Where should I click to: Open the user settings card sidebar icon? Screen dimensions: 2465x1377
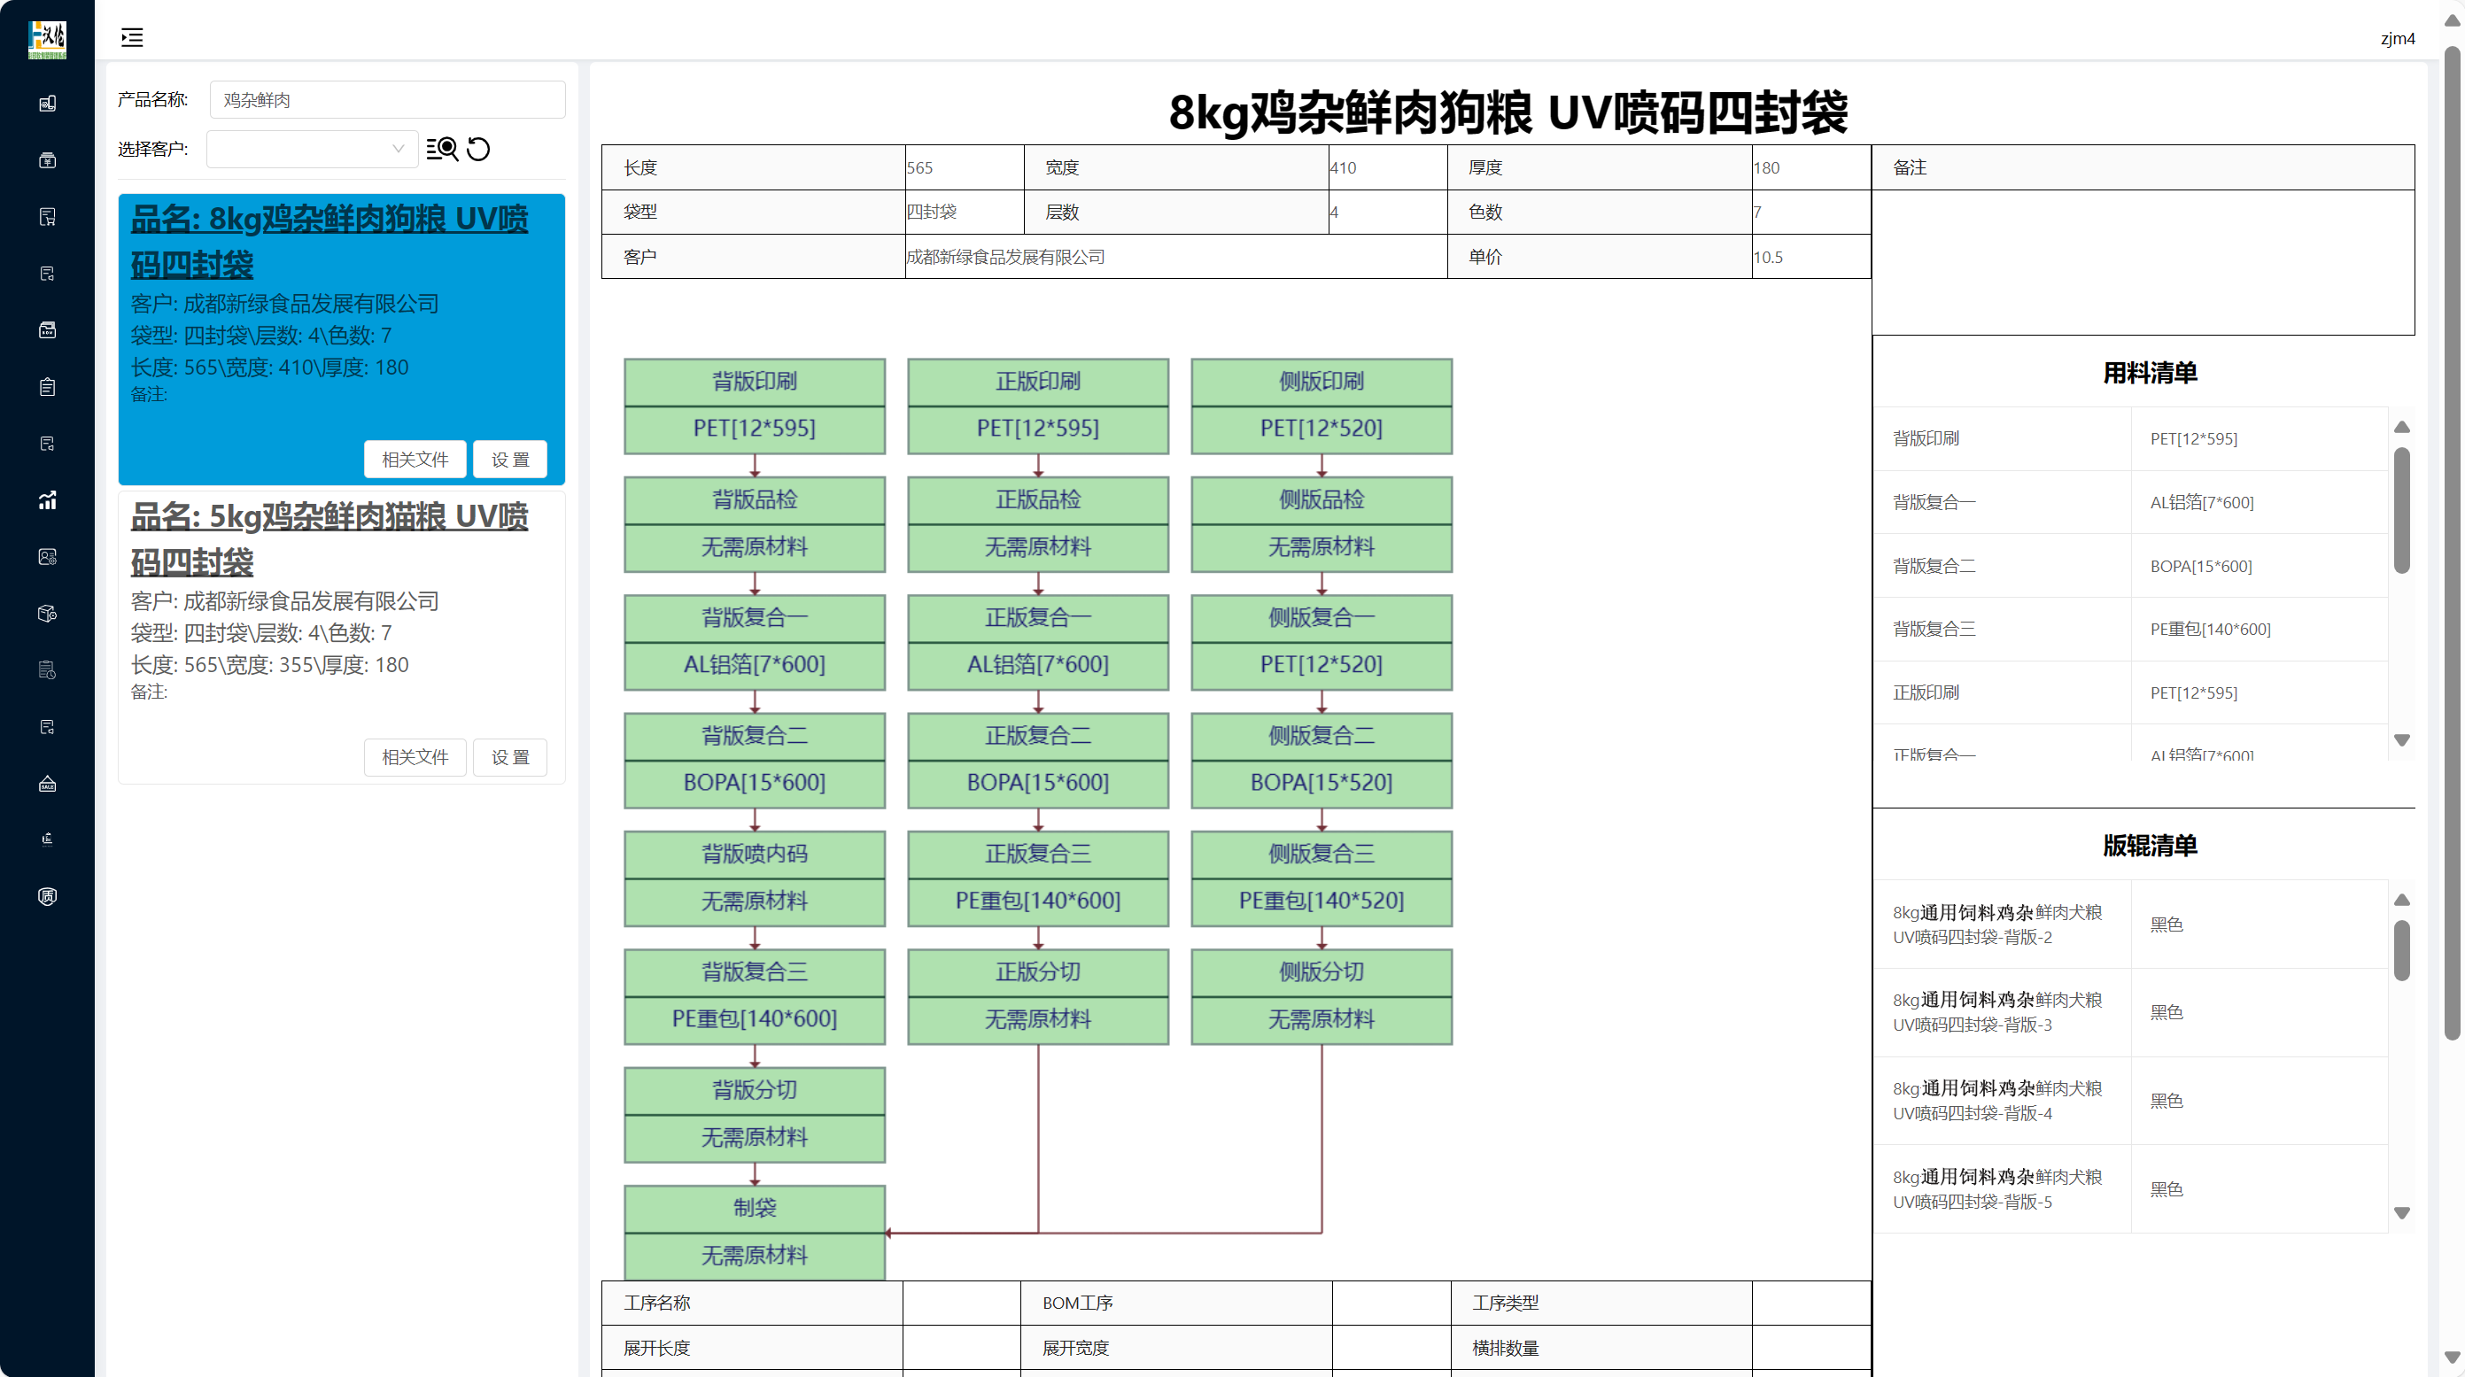47,557
